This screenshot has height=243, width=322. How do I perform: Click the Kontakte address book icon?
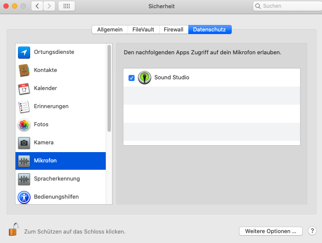(24, 70)
